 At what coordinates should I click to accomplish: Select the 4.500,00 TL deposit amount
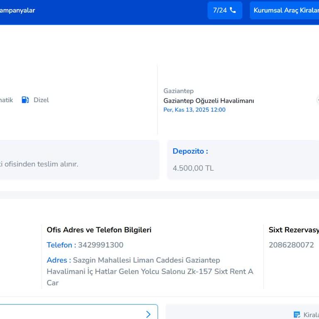point(193,168)
